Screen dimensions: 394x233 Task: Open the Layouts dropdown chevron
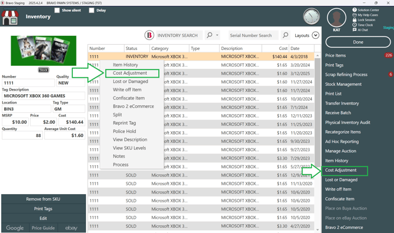pyautogui.click(x=315, y=35)
